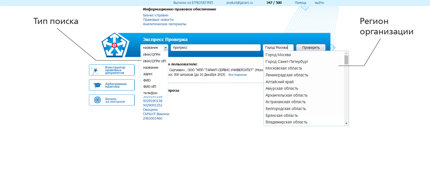Screen dimensions: 430x173
Task: Click the Express Check snowflake logo
Action: [115, 45]
